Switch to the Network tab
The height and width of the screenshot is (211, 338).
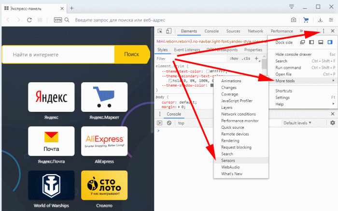point(255,31)
